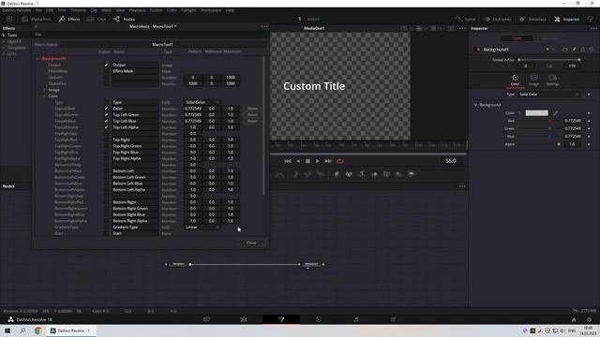Reset values in Color row

click(252, 109)
